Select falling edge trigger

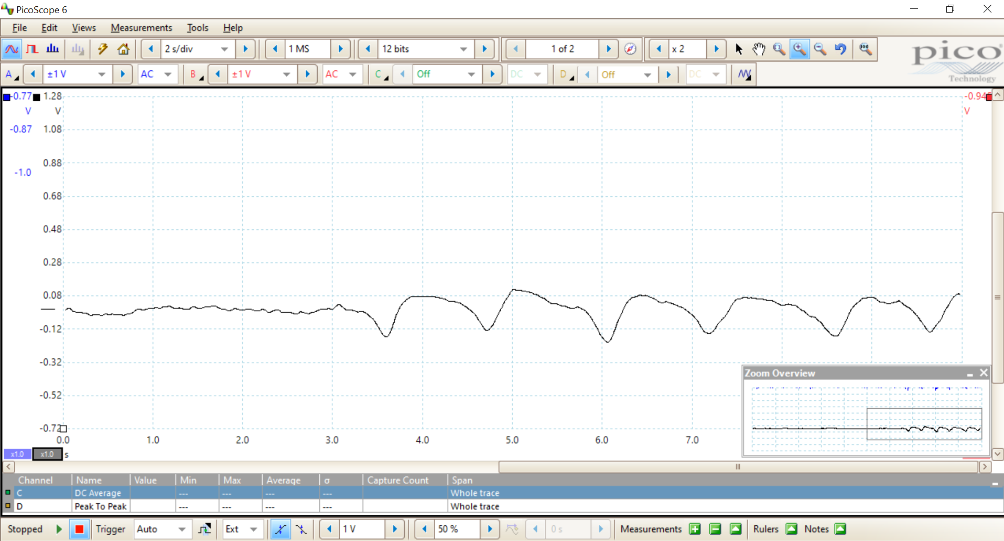point(301,529)
